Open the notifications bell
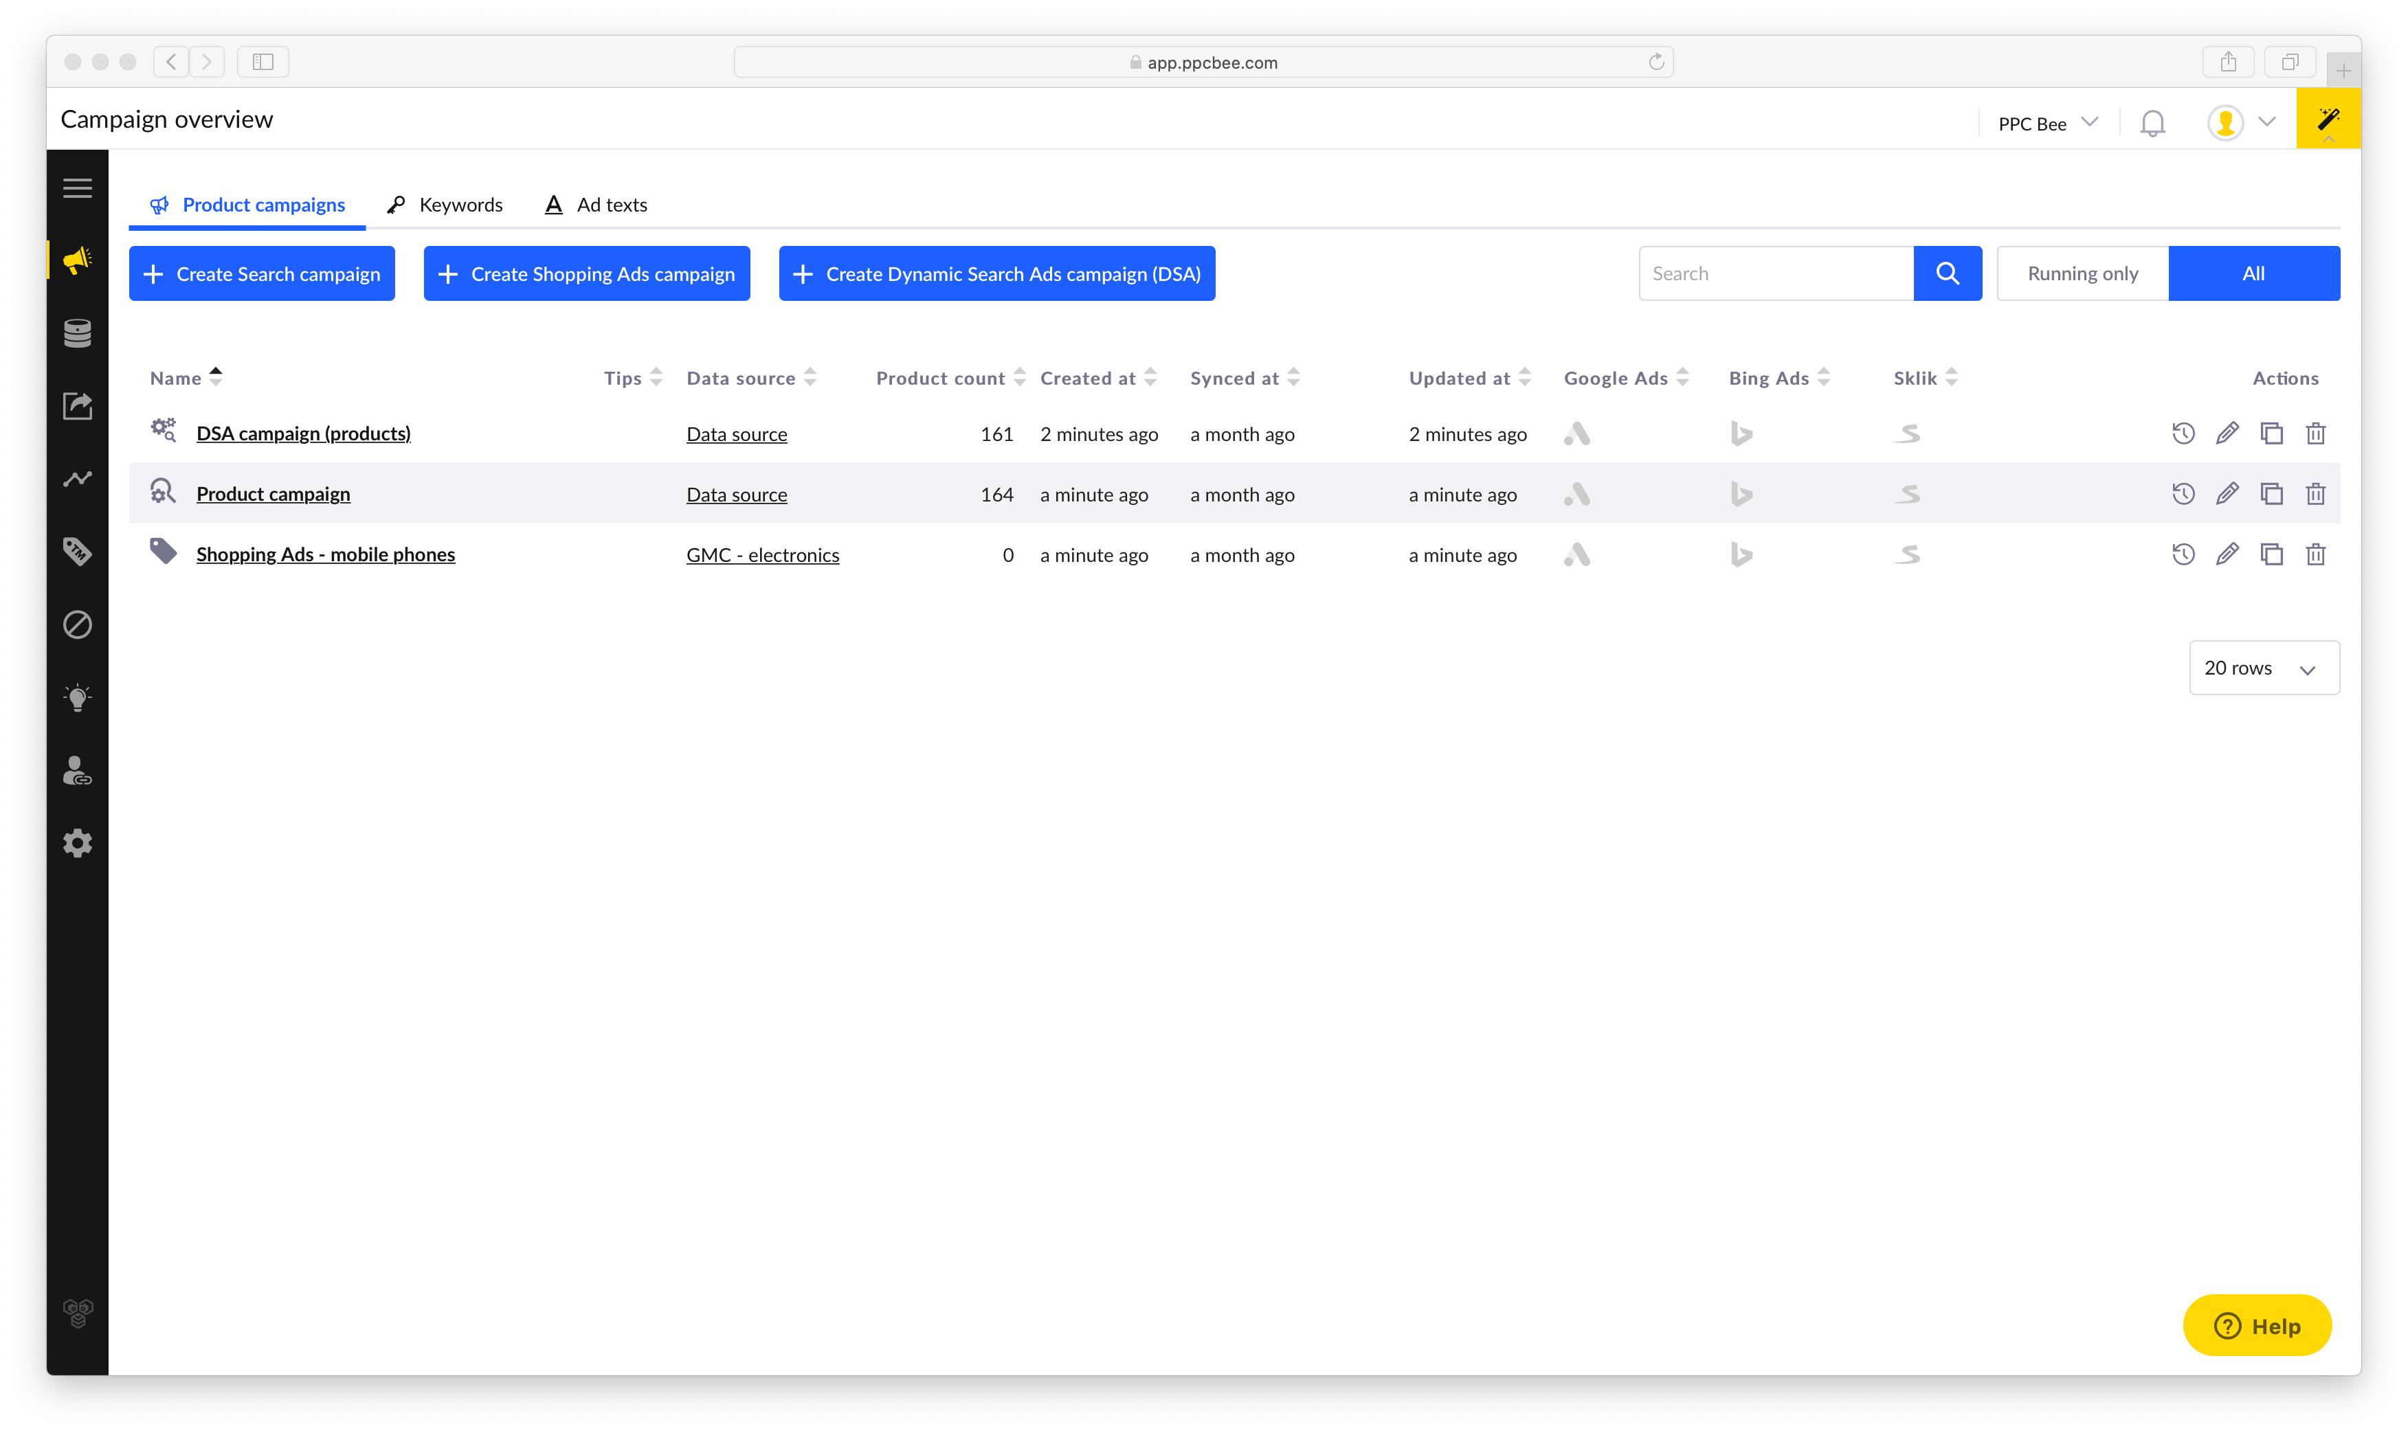Viewport: 2408px width, 1433px height. 2152,123
